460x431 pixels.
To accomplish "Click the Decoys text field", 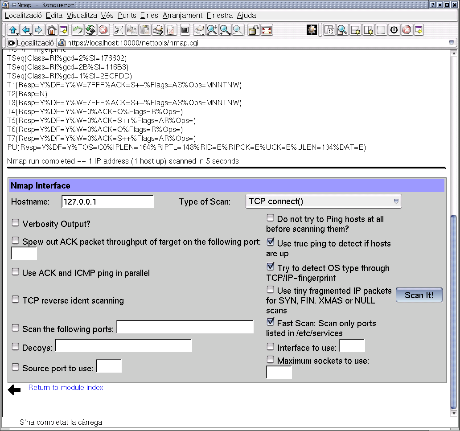I will [123, 345].
